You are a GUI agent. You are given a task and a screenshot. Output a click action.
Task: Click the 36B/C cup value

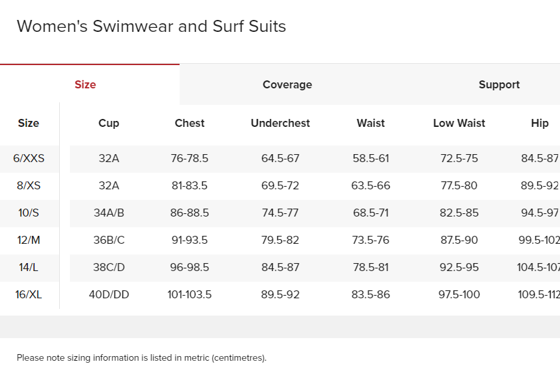[x=109, y=240]
